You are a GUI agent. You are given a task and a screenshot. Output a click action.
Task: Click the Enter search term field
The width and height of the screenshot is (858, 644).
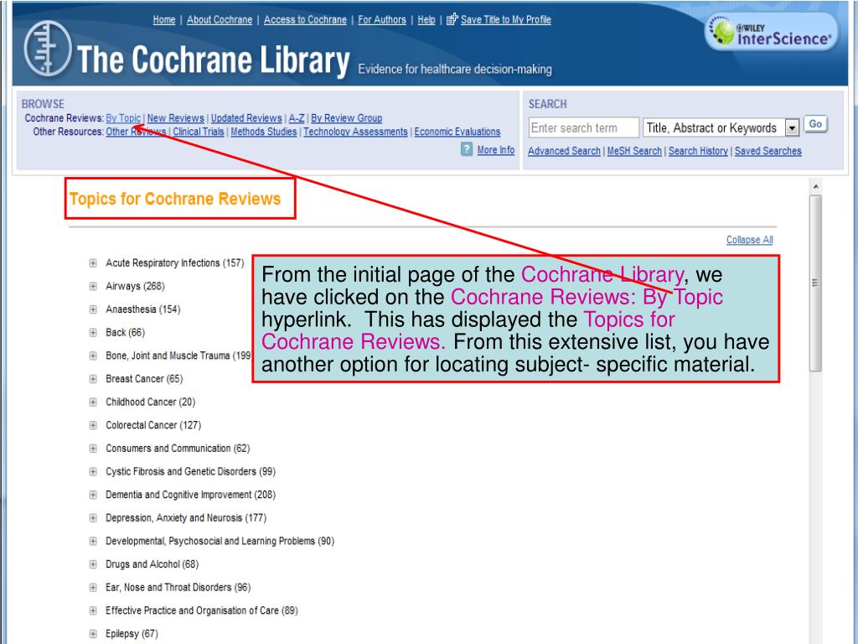(x=583, y=128)
